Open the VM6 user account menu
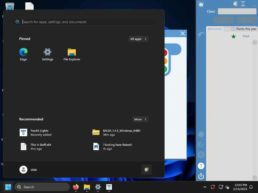 tap(28, 170)
